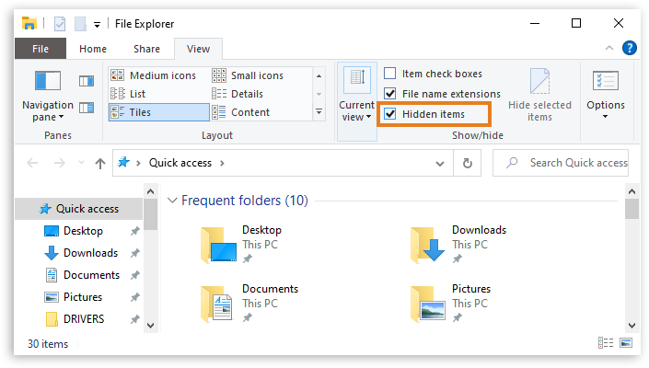Image resolution: width=649 pixels, height=368 pixels.
Task: Switch to large thumbnails view in status bar
Action: [627, 344]
